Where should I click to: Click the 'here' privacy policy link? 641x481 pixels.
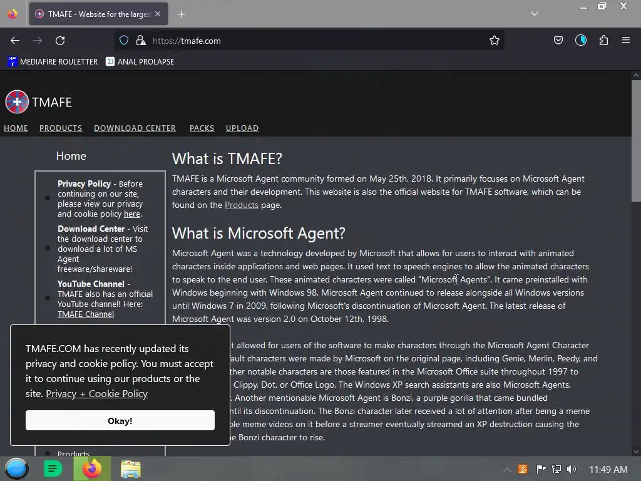coord(131,214)
